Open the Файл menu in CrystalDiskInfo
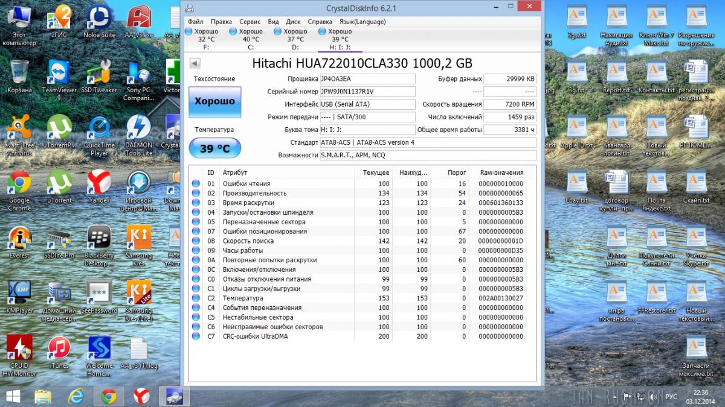 click(195, 22)
